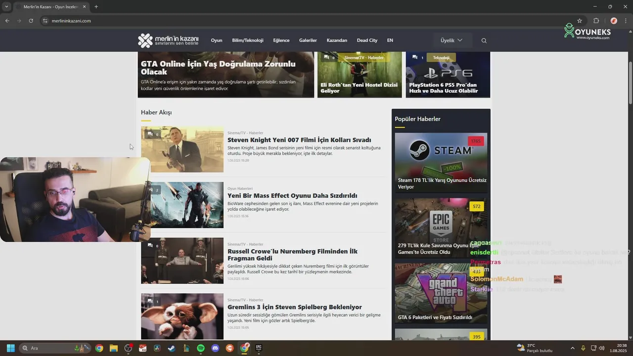The width and height of the screenshot is (633, 356).
Task: Expand the Üyelik dropdown menu
Action: pyautogui.click(x=452, y=41)
